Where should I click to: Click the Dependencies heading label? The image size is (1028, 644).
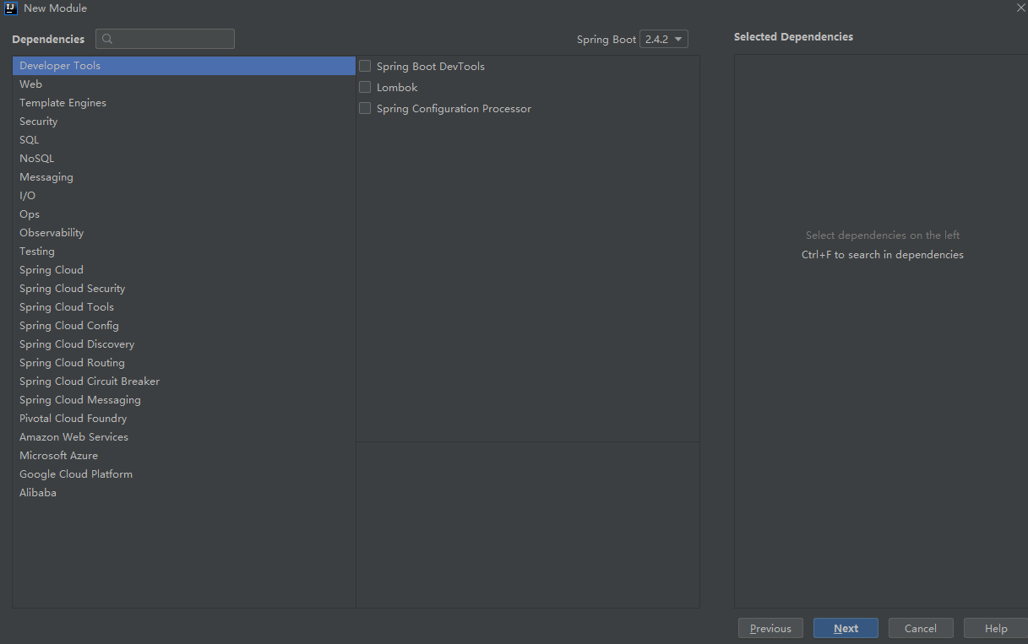(x=48, y=39)
